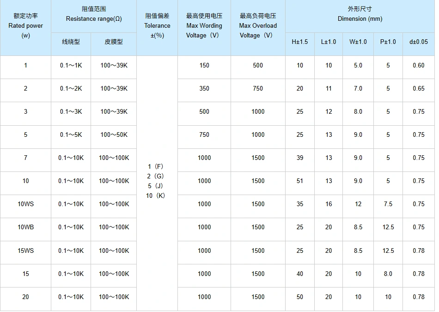Image resolution: width=439 pixels, height=312 pixels.
Task: Click the 10WS row power cell
Action: (x=25, y=204)
